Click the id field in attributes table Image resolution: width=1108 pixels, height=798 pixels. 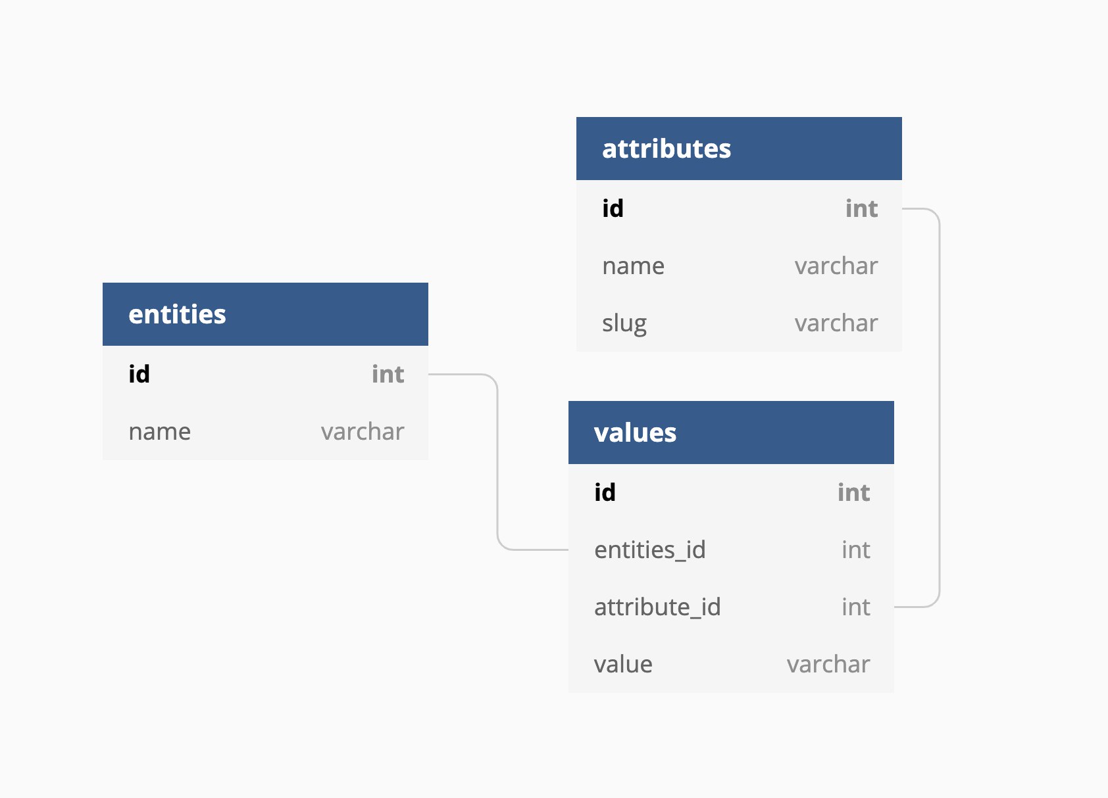click(x=613, y=208)
